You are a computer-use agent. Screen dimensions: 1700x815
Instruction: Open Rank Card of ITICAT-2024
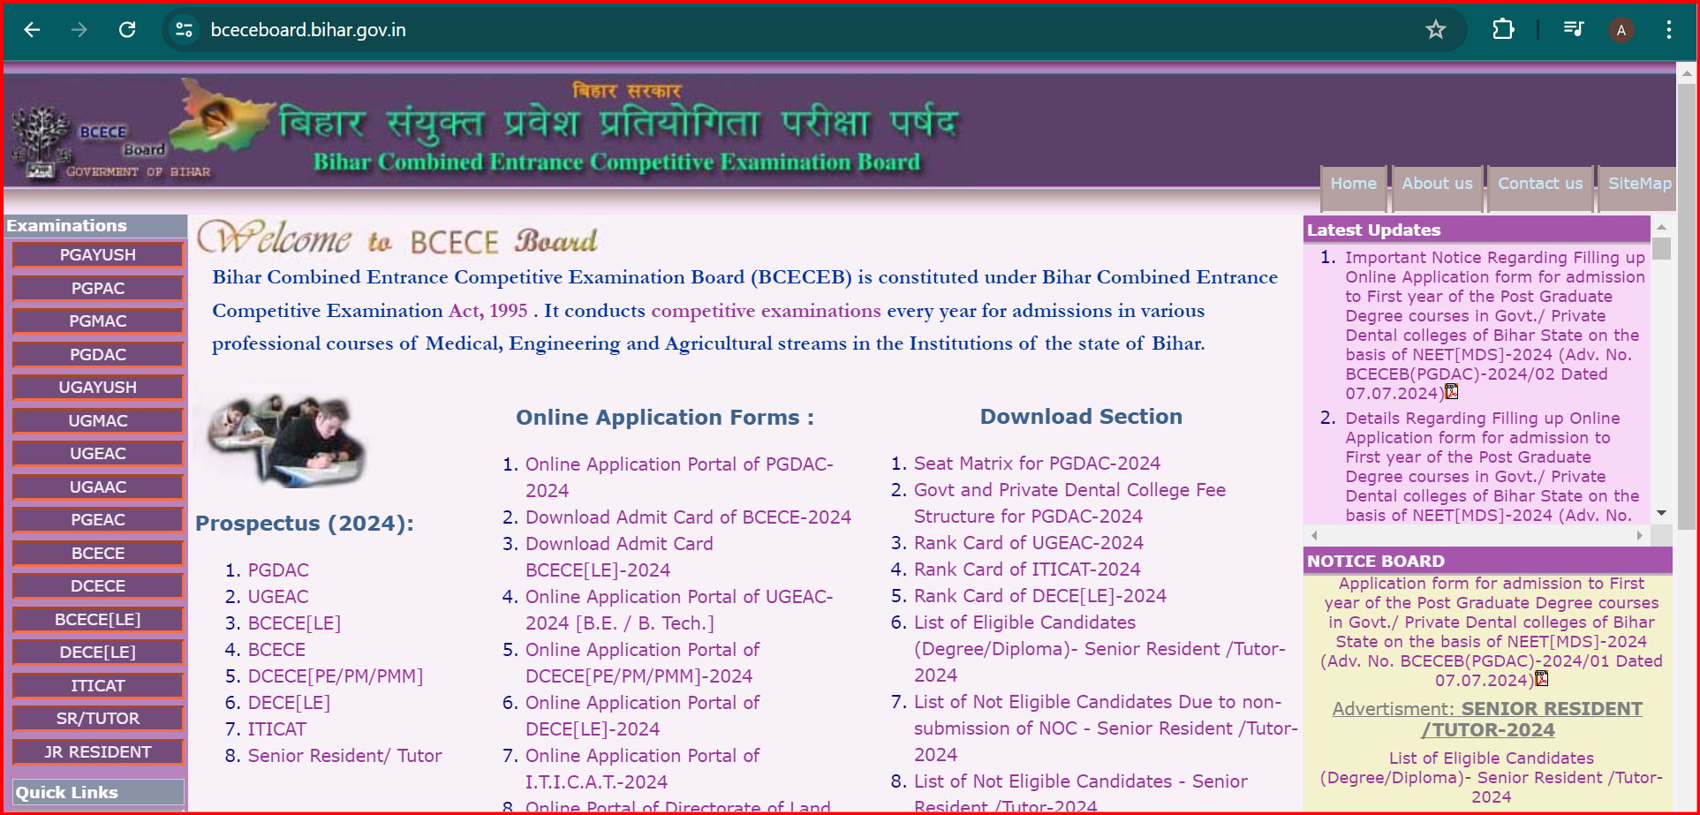(1027, 570)
